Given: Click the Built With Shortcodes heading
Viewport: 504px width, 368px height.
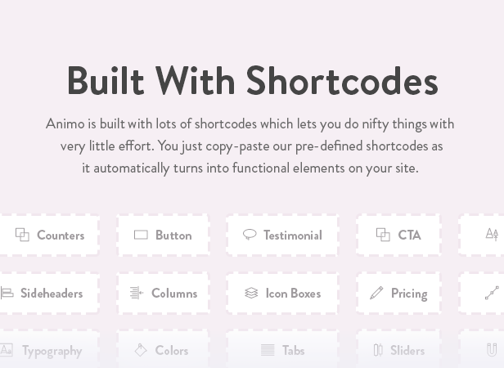Looking at the screenshot, I should (252, 81).
